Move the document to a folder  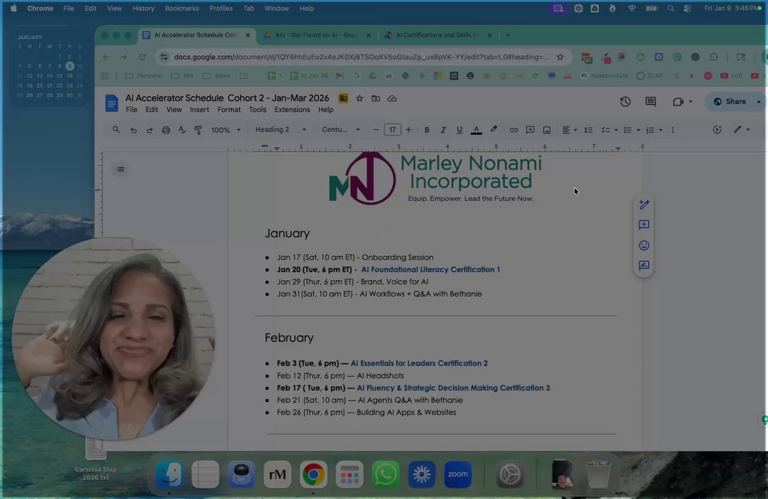376,98
